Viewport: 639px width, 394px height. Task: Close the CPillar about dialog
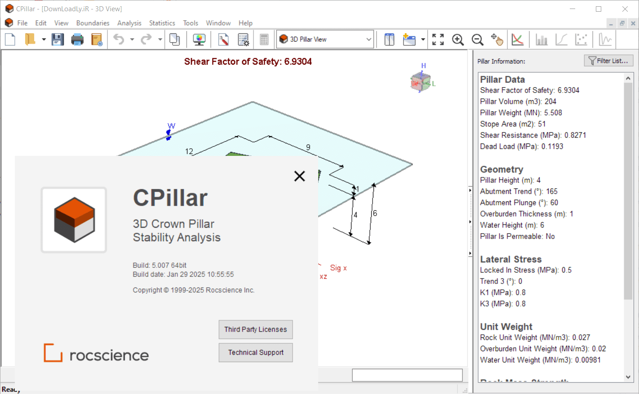(299, 176)
